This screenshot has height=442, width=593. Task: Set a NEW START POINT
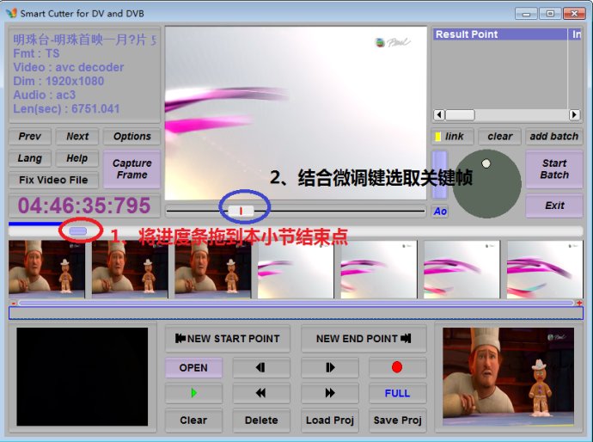point(228,339)
